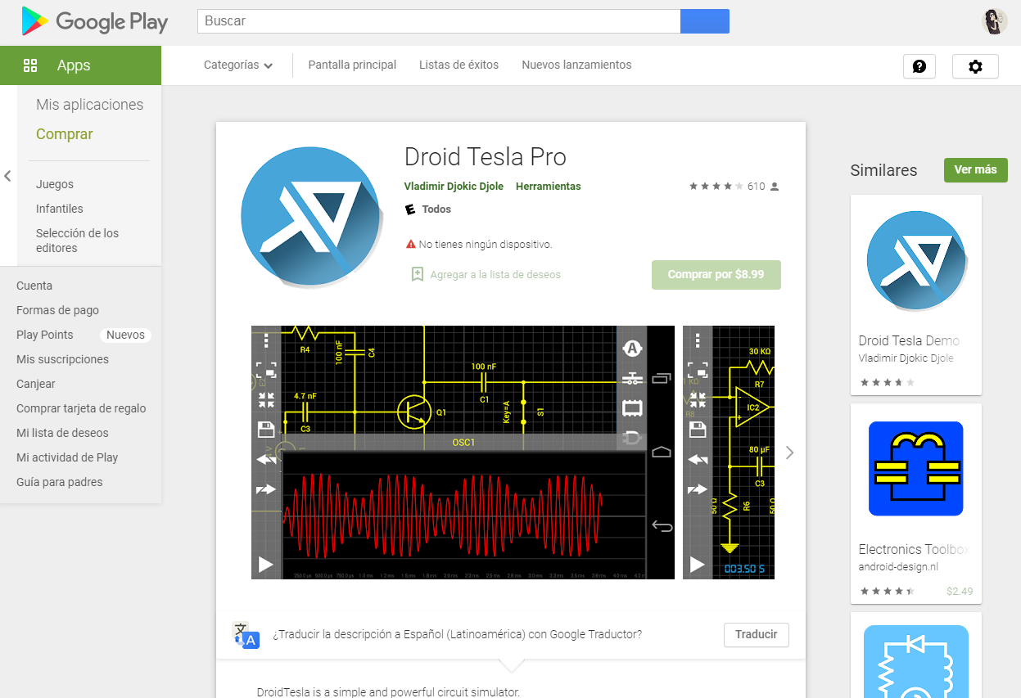Click Comprar por $8.99 button
This screenshot has height=698, width=1021.
click(716, 275)
